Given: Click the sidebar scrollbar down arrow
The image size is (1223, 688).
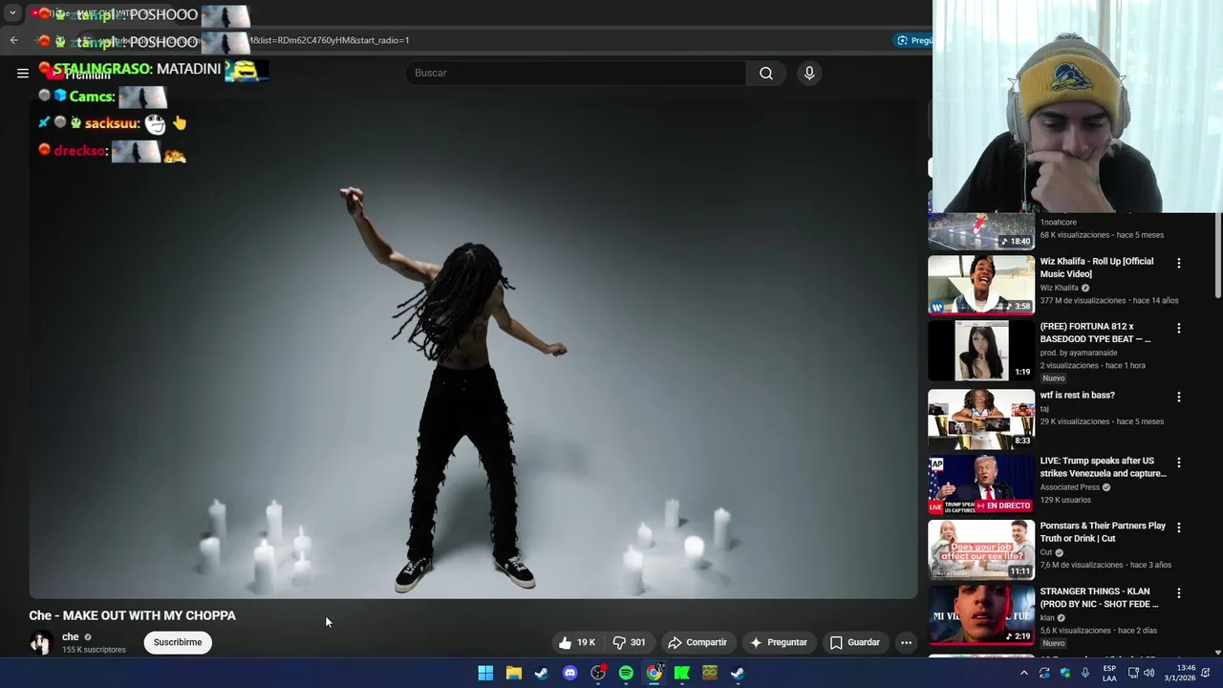Looking at the screenshot, I should [1218, 652].
